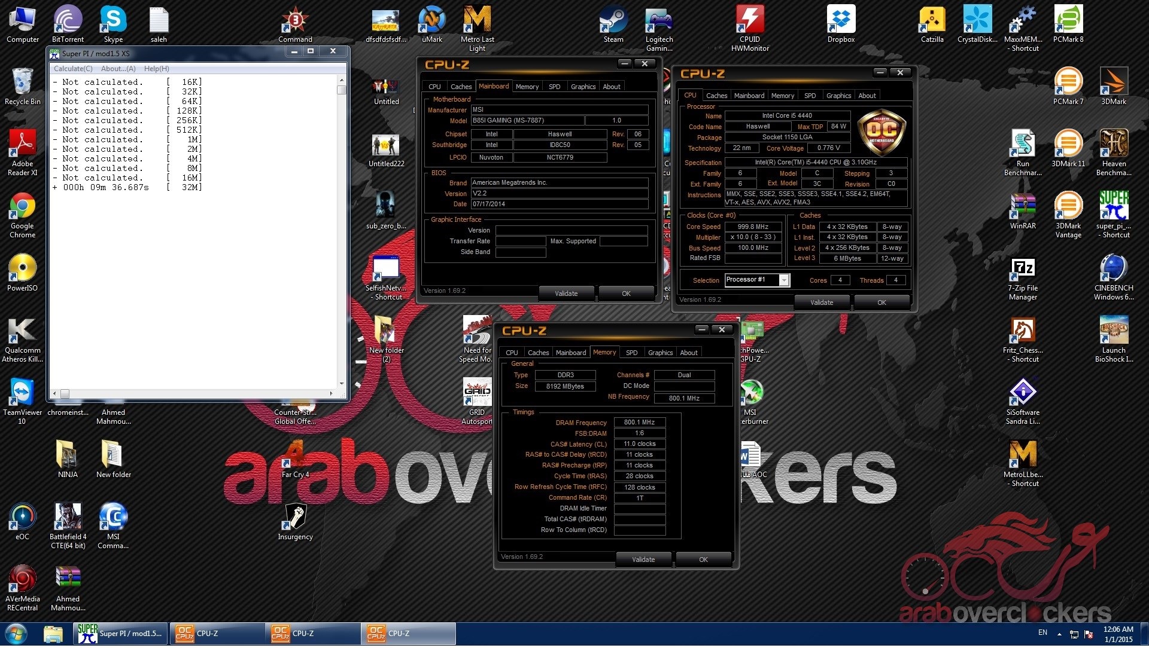1149x648 pixels.
Task: Switch to SPD tab in Memory CPU-Z window
Action: 631,353
